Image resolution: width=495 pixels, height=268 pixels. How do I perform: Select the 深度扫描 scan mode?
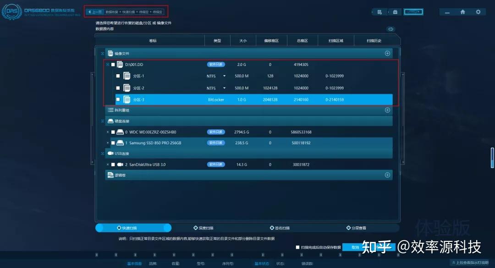click(203, 228)
